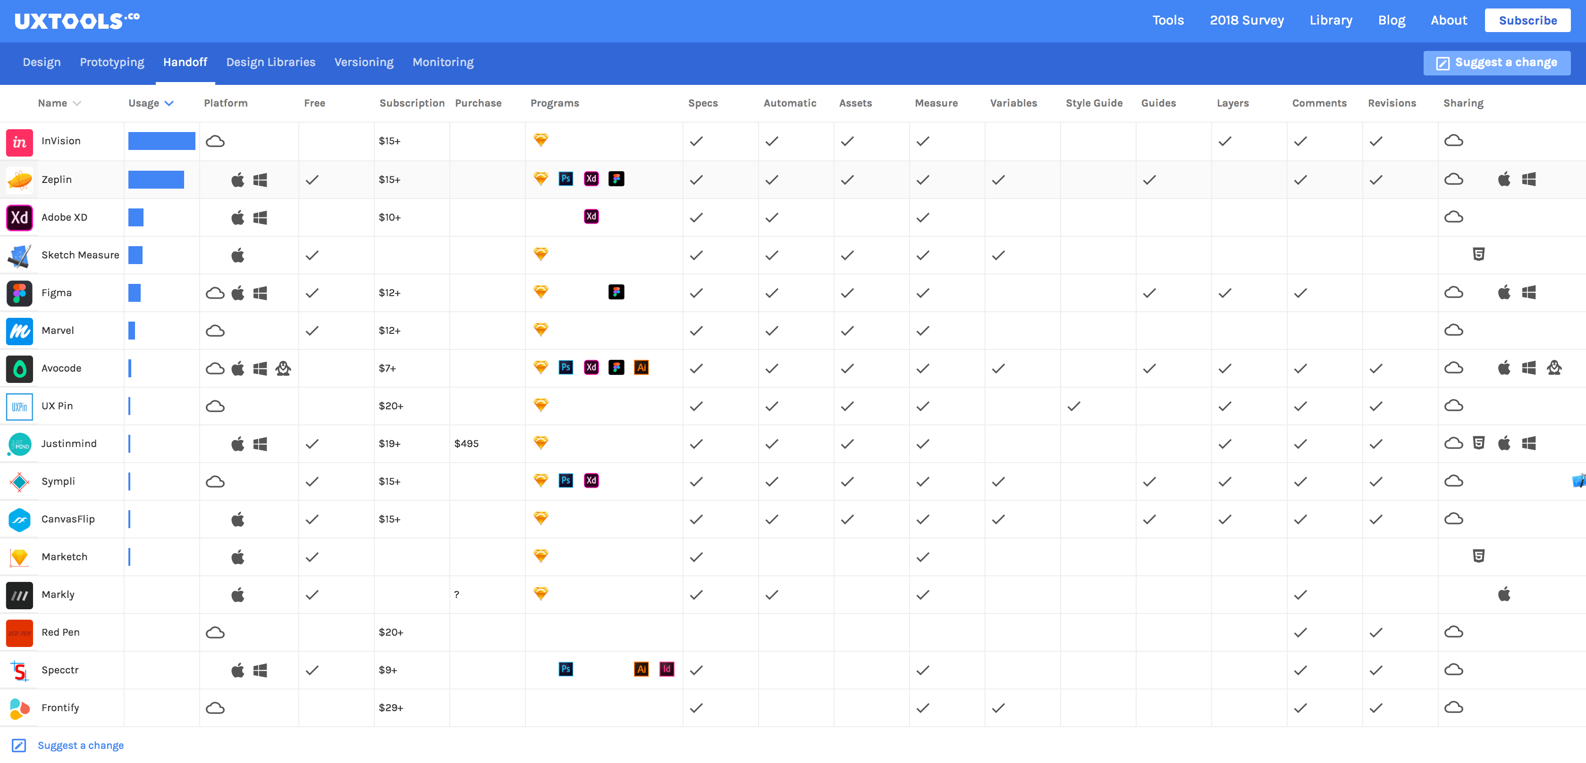Screen dimensions: 1586x763
Task: Click the Red Pen logo icon
Action: tap(19, 633)
